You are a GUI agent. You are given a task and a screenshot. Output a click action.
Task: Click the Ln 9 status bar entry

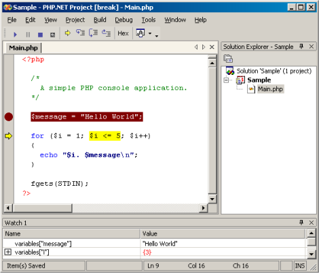pos(153,266)
